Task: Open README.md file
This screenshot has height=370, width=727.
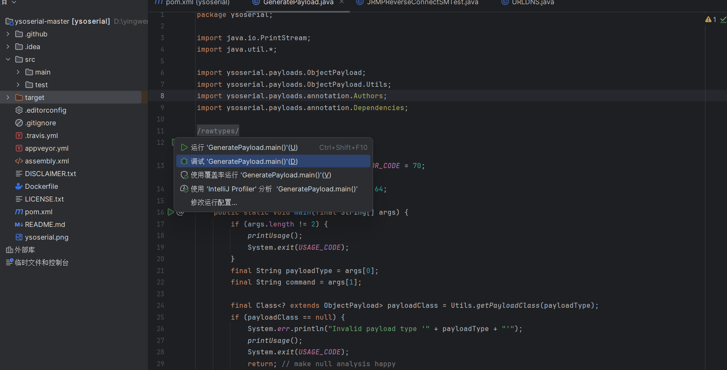Action: tap(45, 224)
